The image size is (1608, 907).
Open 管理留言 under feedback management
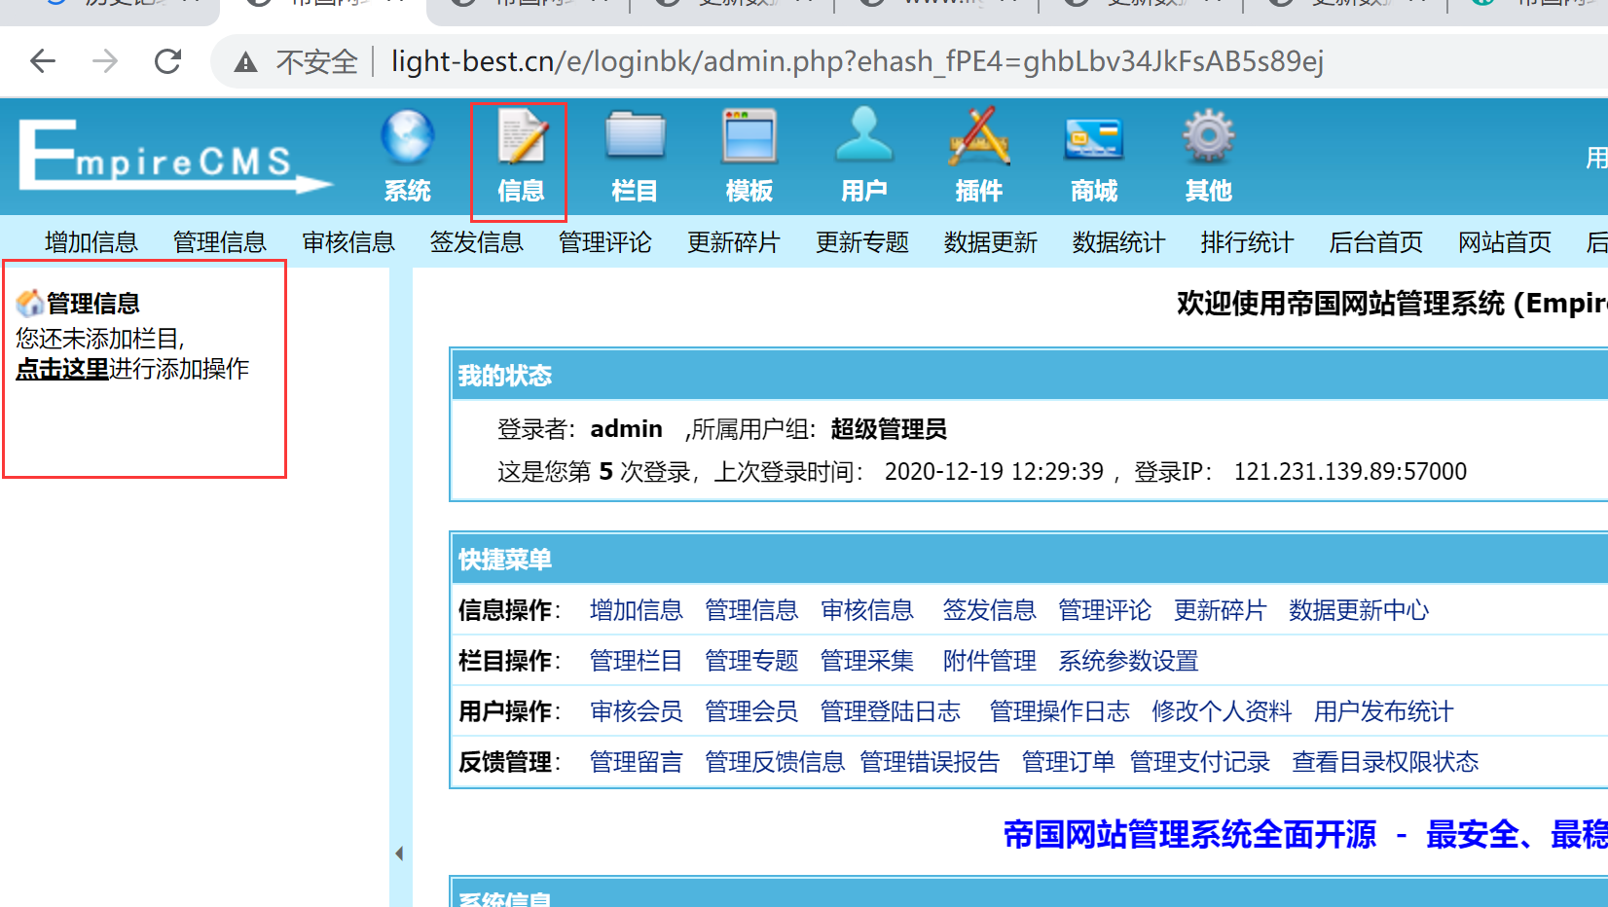(636, 762)
